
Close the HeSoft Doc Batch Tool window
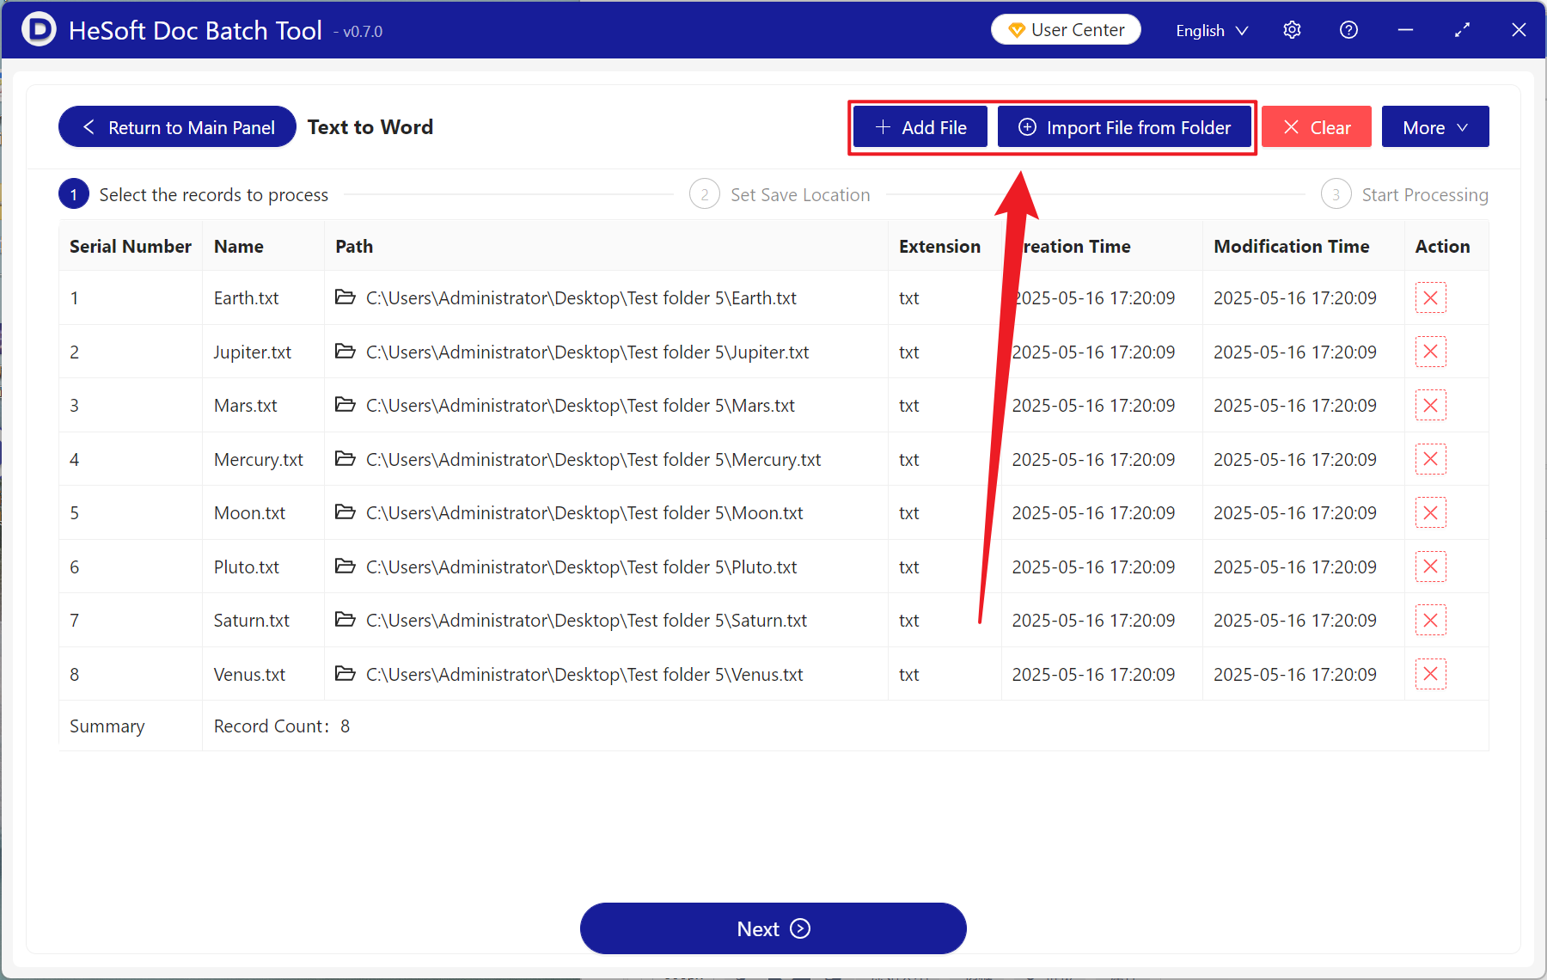1519,30
